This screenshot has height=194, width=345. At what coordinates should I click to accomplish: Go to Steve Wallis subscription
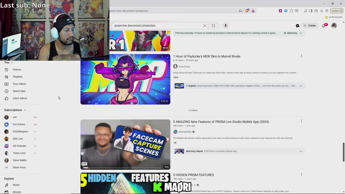[20, 160]
